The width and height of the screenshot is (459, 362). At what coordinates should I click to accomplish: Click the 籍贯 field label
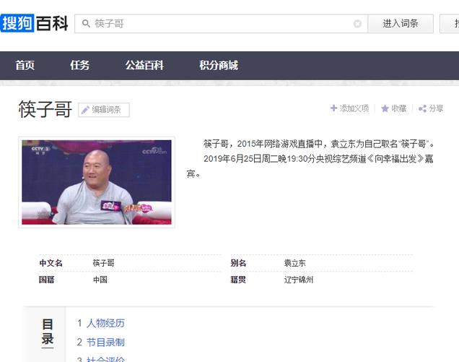coord(238,280)
